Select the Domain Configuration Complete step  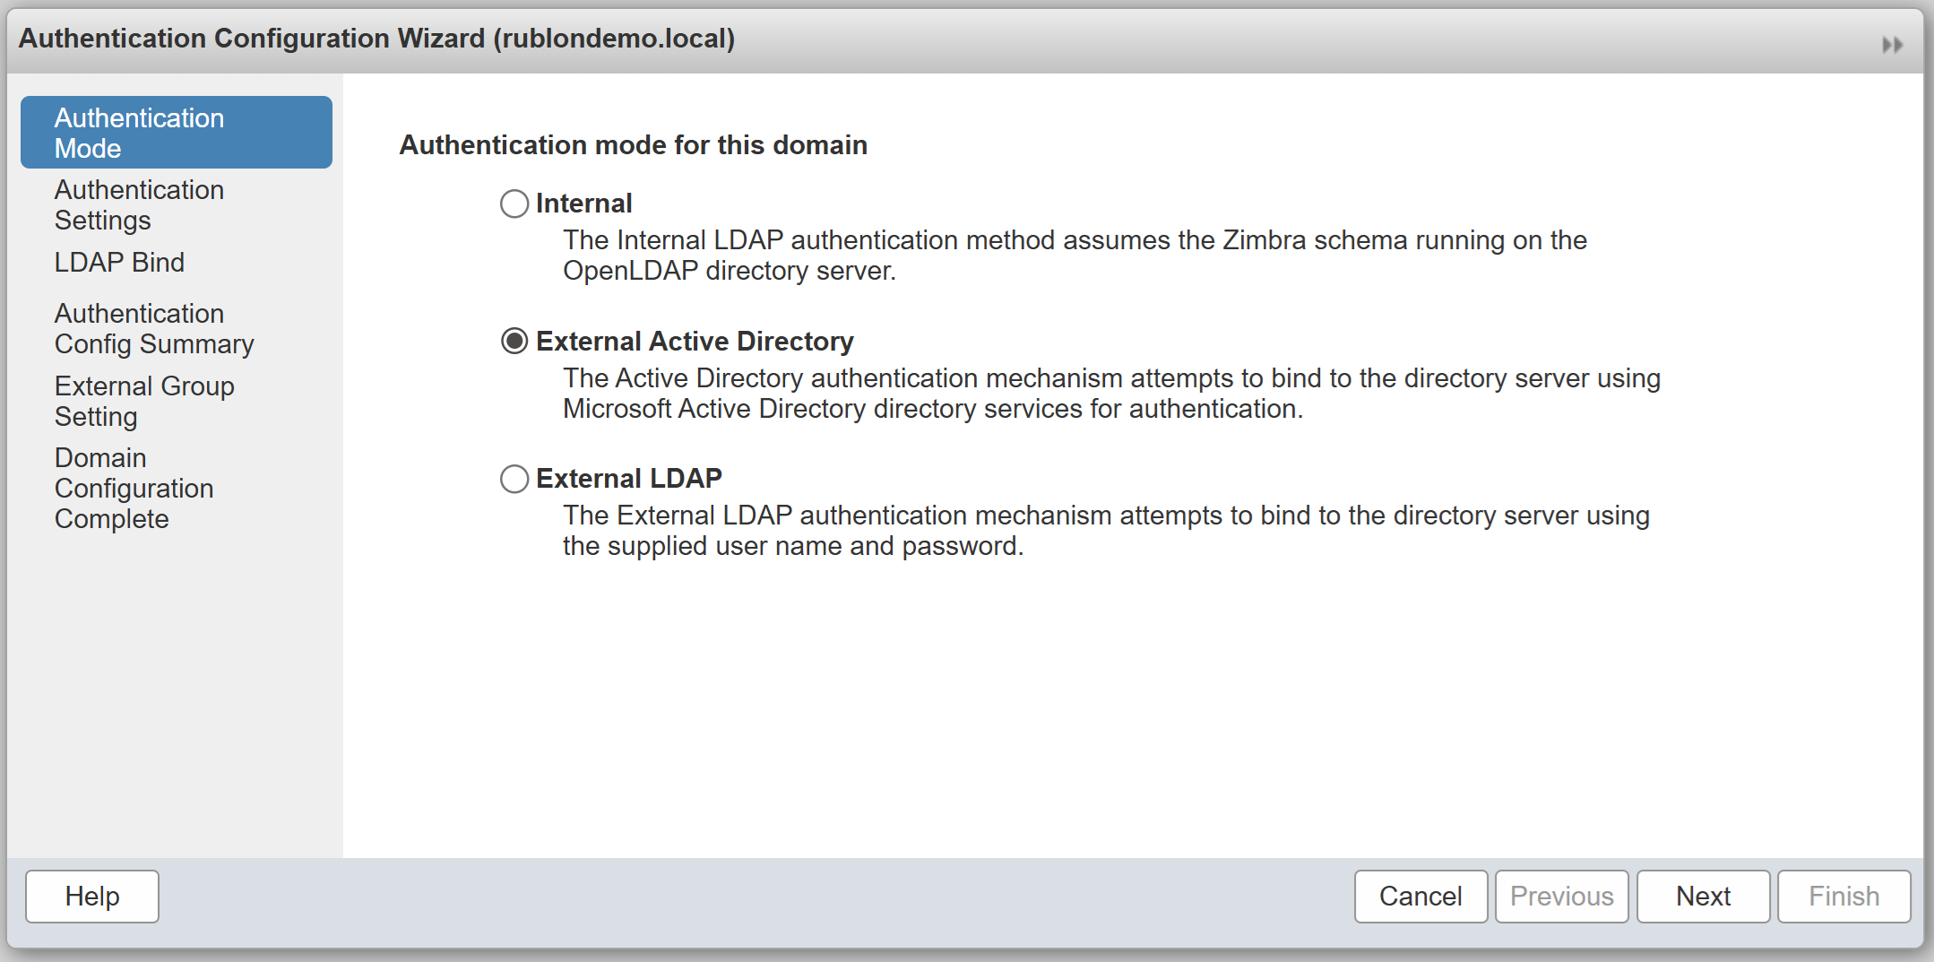[x=134, y=489]
